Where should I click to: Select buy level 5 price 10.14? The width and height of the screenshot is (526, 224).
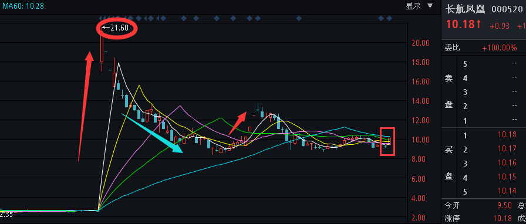coord(507,191)
